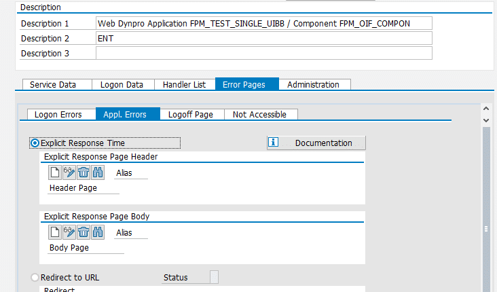
Task: Click the info icon on Documentation button
Action: coord(273,142)
